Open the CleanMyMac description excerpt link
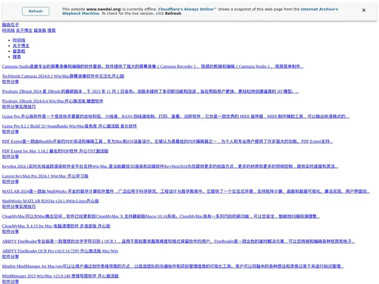Image resolution: width=379 pixels, height=284 pixels. 161,216
